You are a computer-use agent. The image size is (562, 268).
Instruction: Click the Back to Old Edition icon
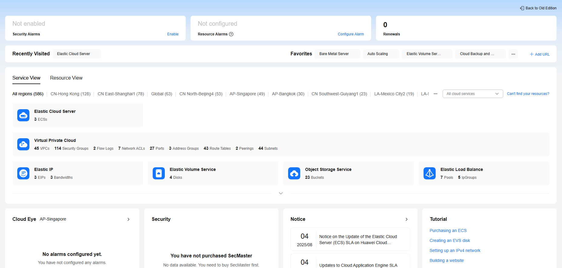point(522,8)
